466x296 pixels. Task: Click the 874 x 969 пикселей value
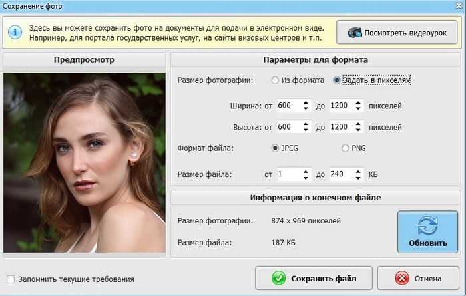(306, 221)
